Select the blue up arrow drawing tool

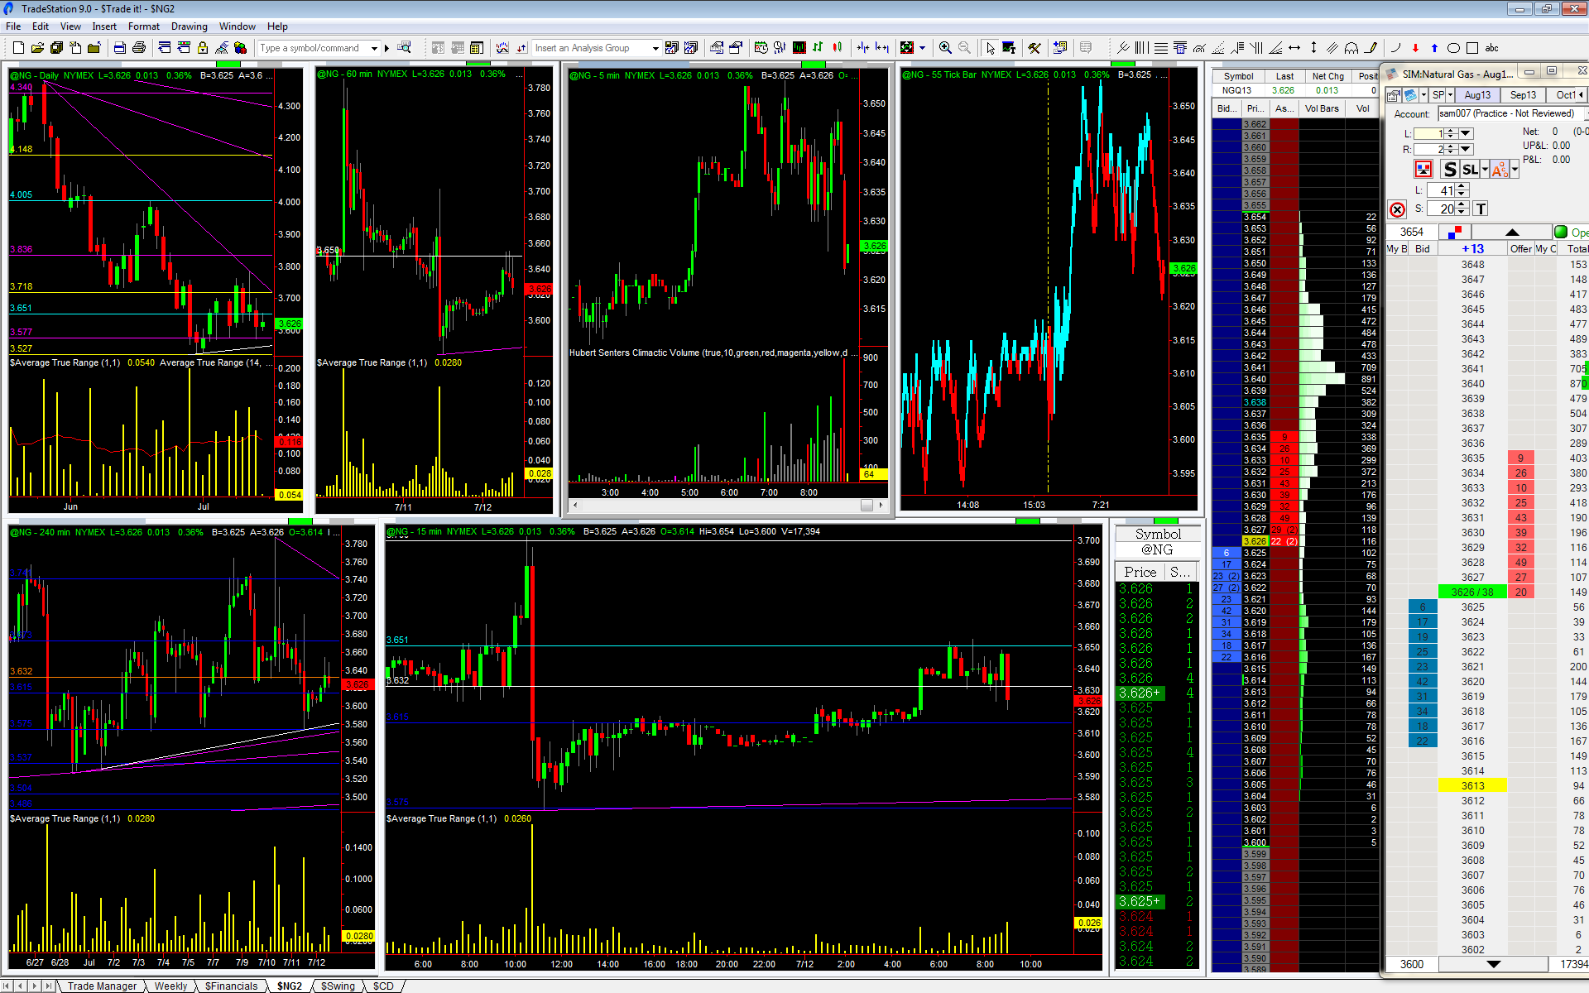click(1434, 48)
